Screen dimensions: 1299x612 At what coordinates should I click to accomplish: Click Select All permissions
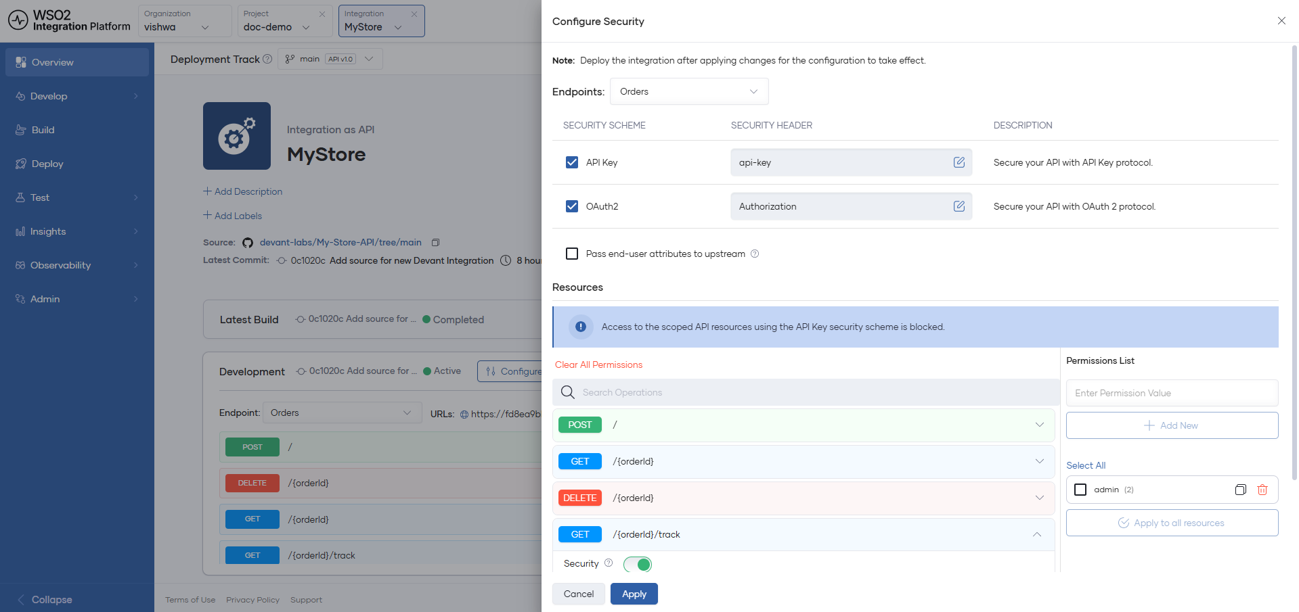point(1086,465)
